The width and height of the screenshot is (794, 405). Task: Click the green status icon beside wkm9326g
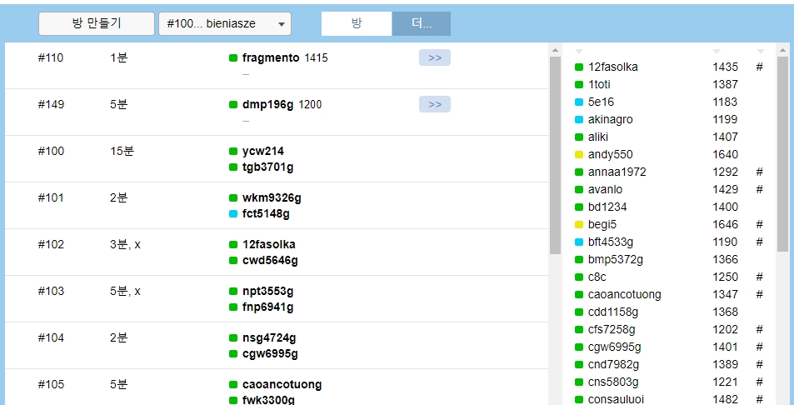233,198
